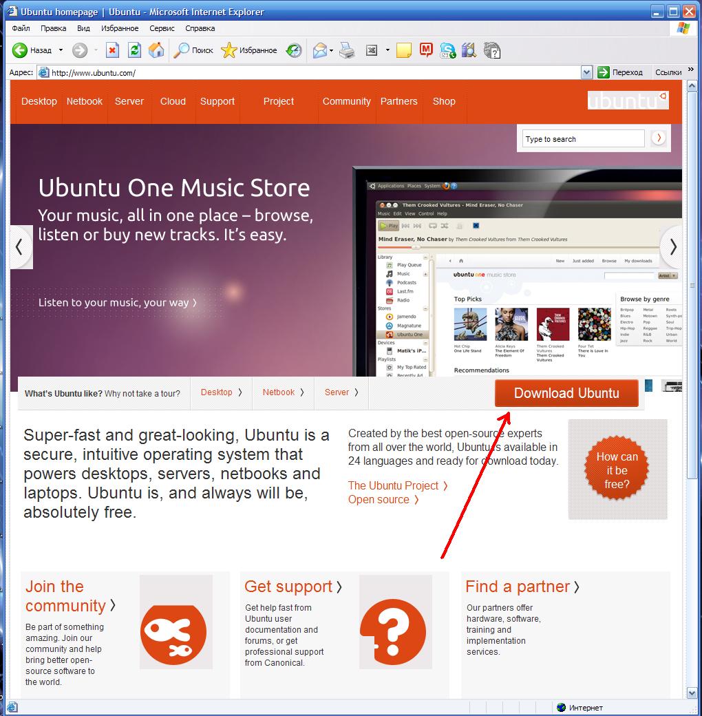Viewport: 702px width, 716px height.
Task: Take the Netbook tour link
Action: (283, 392)
